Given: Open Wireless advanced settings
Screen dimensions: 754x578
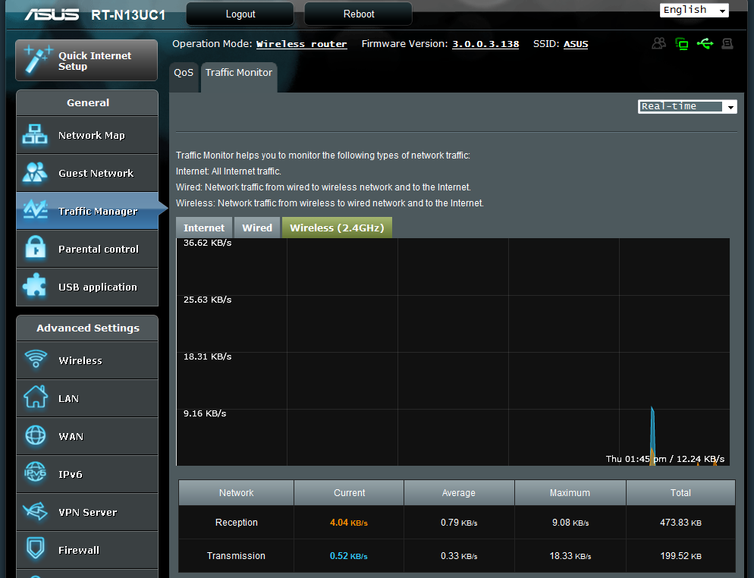Looking at the screenshot, I should point(87,360).
